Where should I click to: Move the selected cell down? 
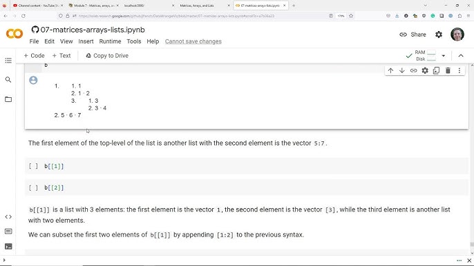point(401,70)
